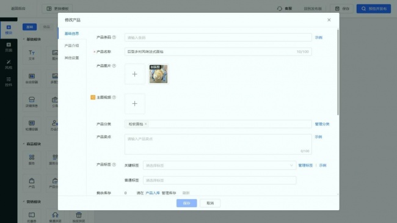Select the 优惠券 coupon module icon
This screenshot has width=397, height=223.
click(x=32, y=217)
